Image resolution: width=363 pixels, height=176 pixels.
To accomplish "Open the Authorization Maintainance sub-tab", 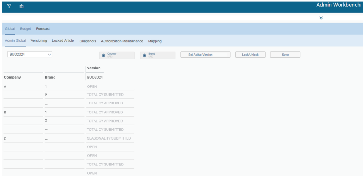I will coord(122,41).
